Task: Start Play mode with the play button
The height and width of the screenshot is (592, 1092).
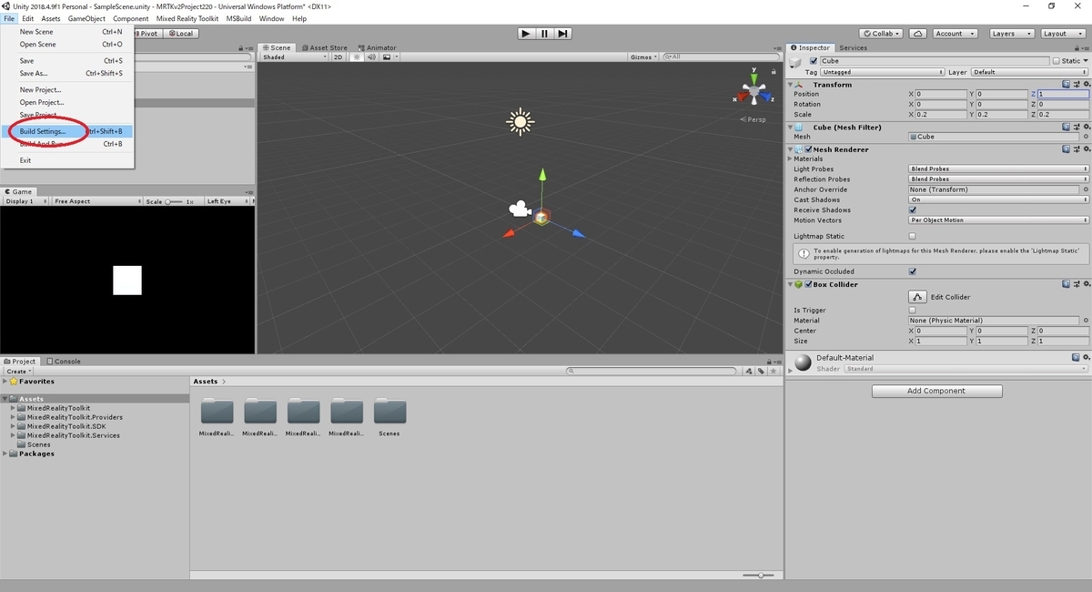Action: point(526,34)
